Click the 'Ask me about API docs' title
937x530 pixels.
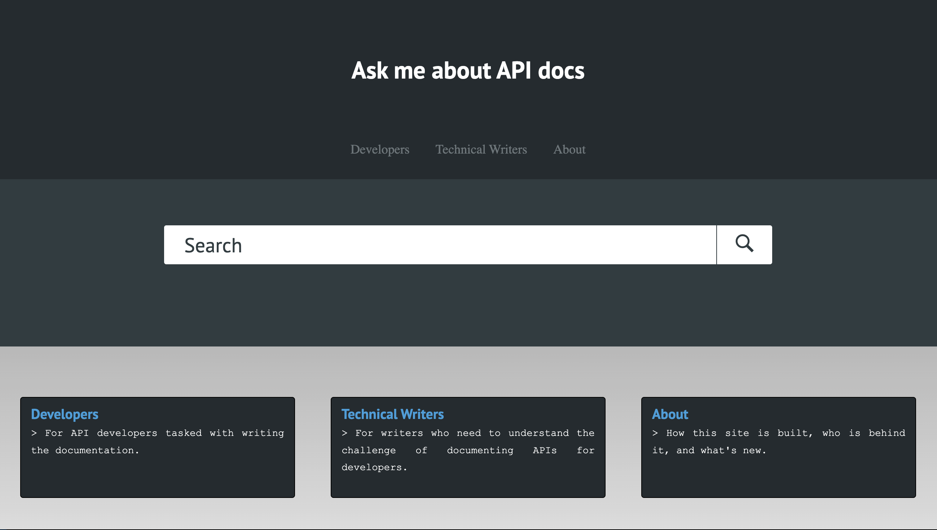468,70
